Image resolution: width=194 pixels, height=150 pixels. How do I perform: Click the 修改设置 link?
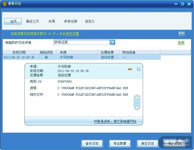[72, 34]
